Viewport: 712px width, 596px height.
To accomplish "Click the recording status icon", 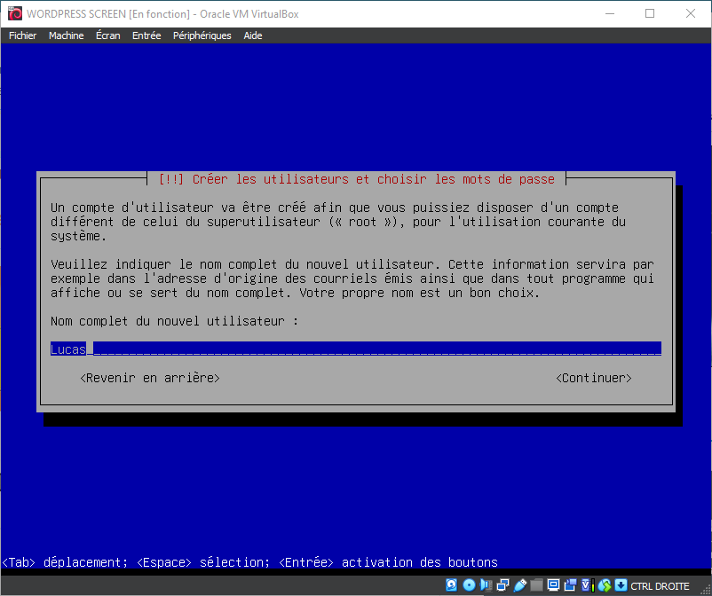I will 570,585.
